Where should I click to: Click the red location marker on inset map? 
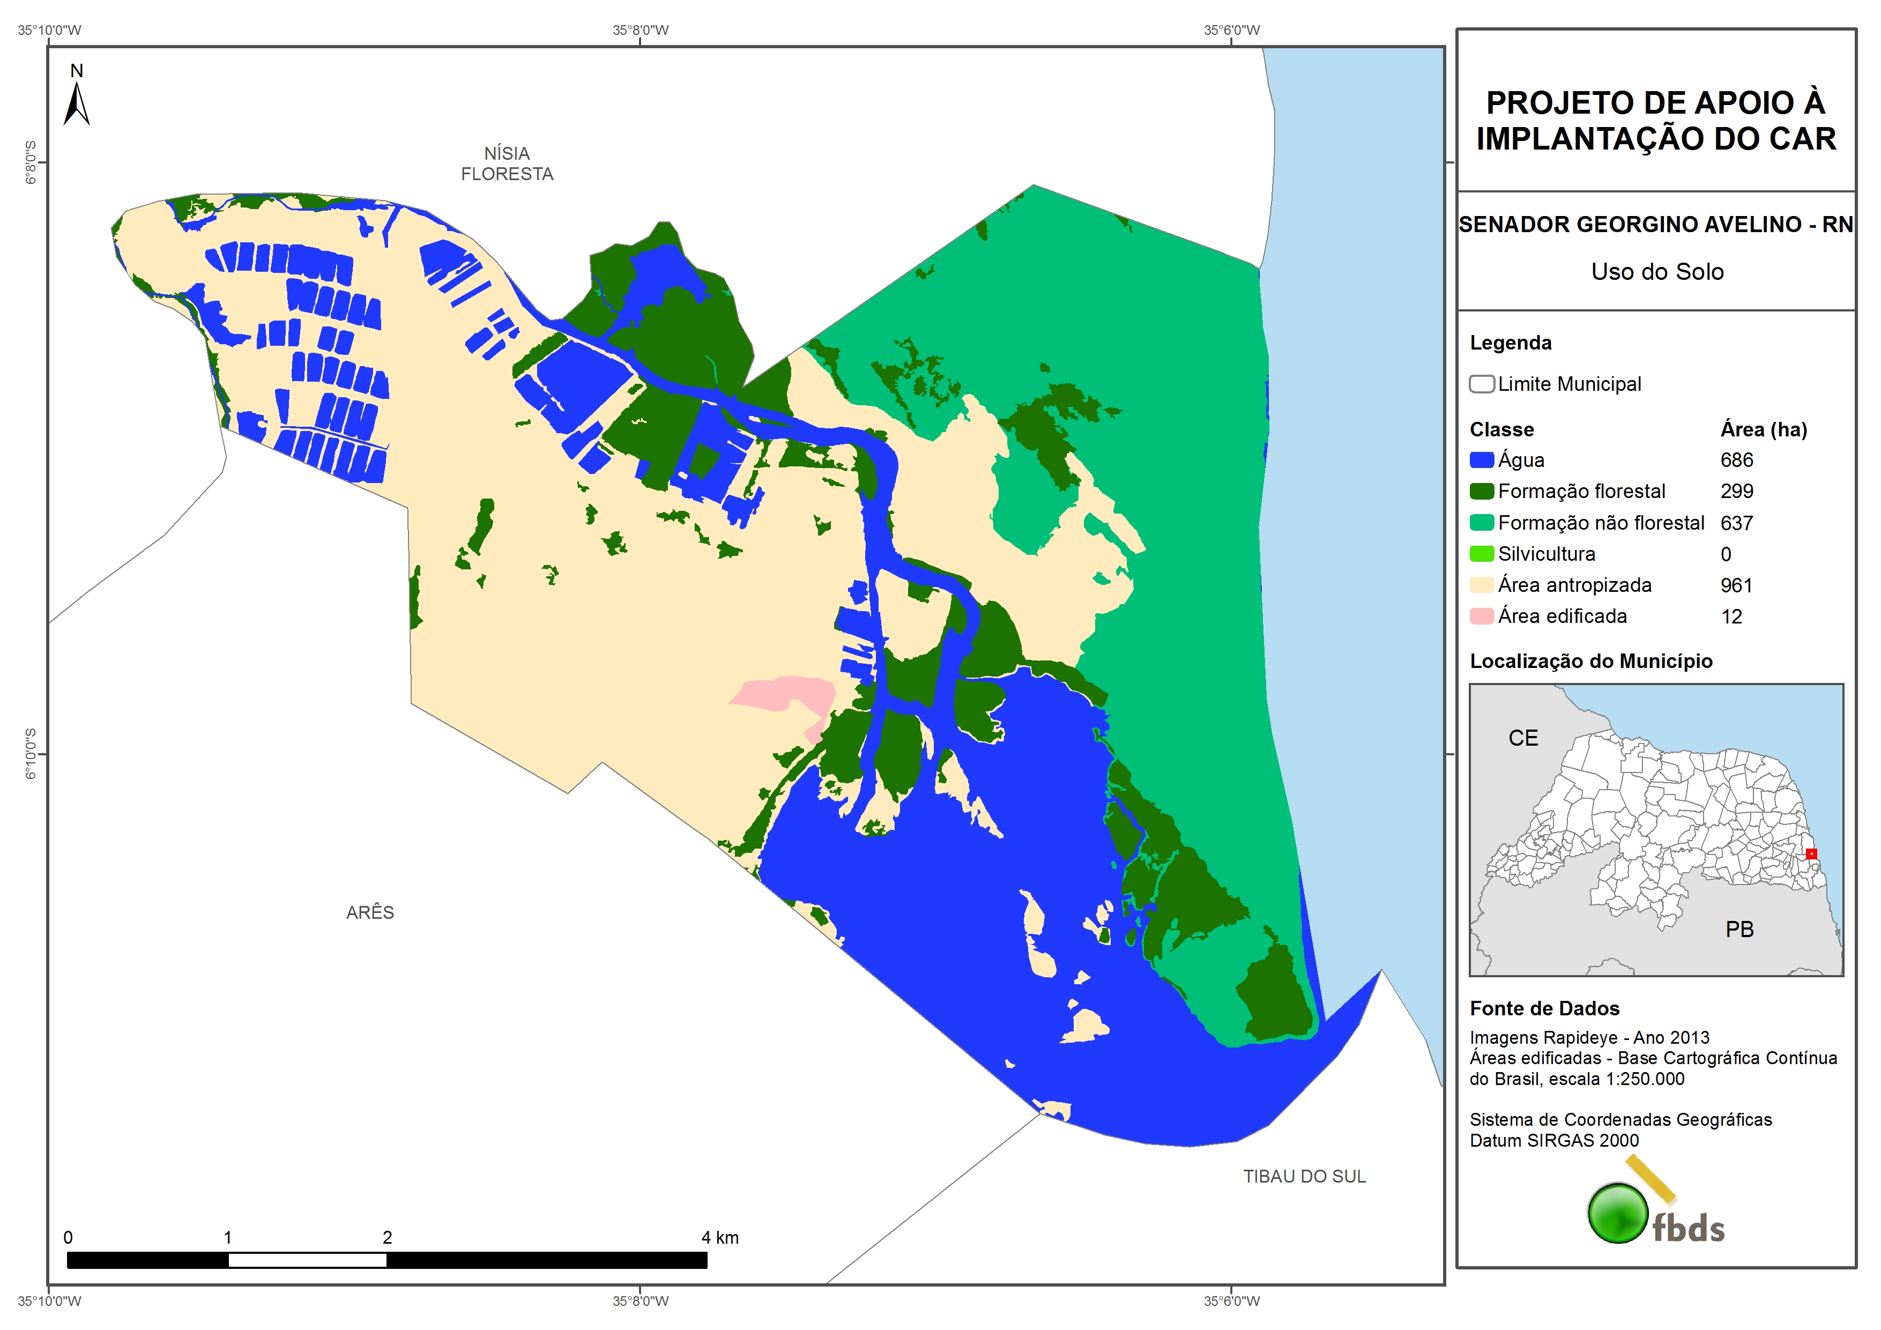(1811, 854)
